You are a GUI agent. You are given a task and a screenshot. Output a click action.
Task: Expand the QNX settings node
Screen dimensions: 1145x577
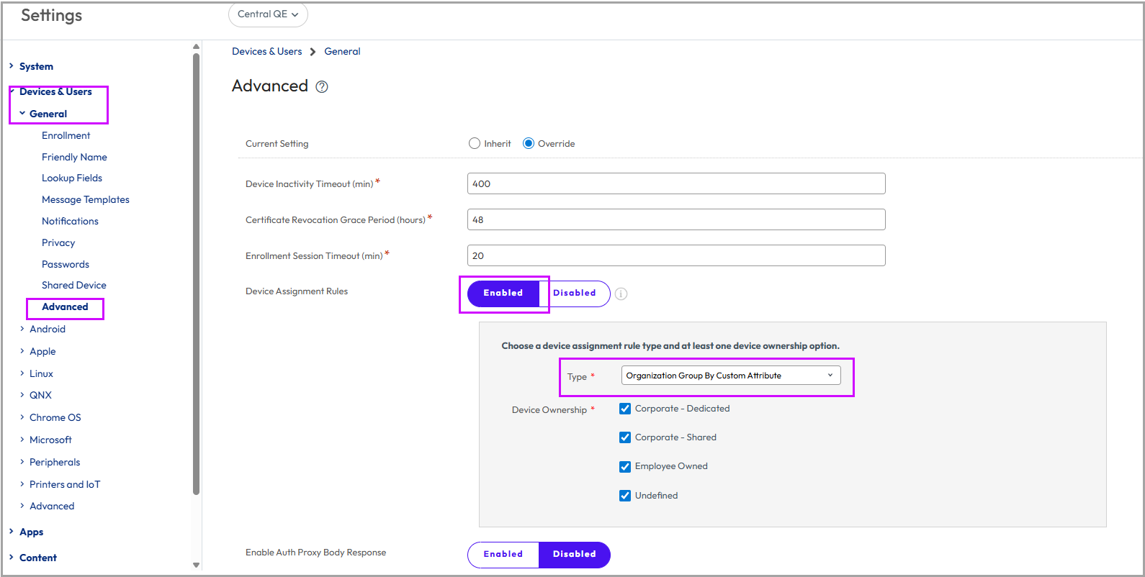[x=22, y=395]
